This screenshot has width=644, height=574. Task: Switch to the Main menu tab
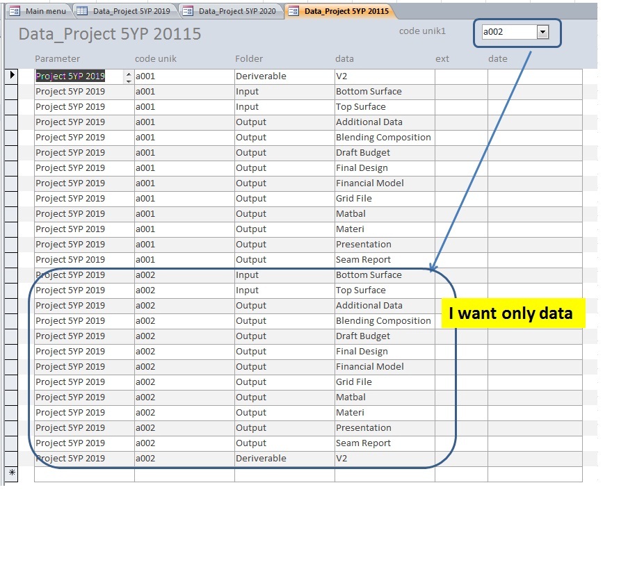[45, 11]
